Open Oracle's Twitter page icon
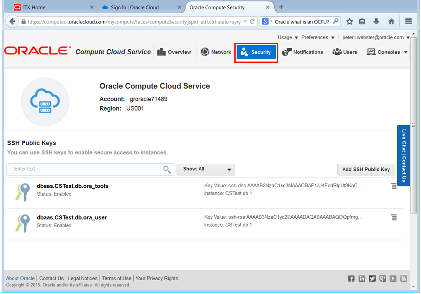The width and height of the screenshot is (421, 294). point(372,279)
